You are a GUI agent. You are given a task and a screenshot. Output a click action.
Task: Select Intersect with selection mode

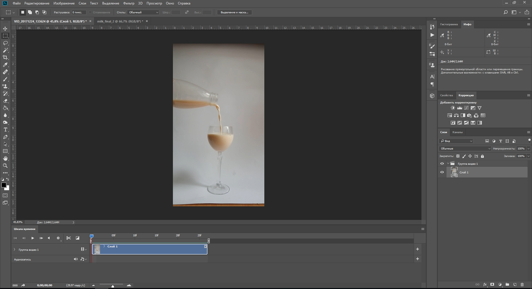[44, 12]
